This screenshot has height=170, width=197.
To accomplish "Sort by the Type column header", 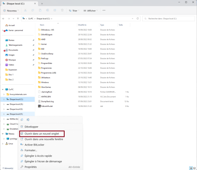I will (102, 25).
